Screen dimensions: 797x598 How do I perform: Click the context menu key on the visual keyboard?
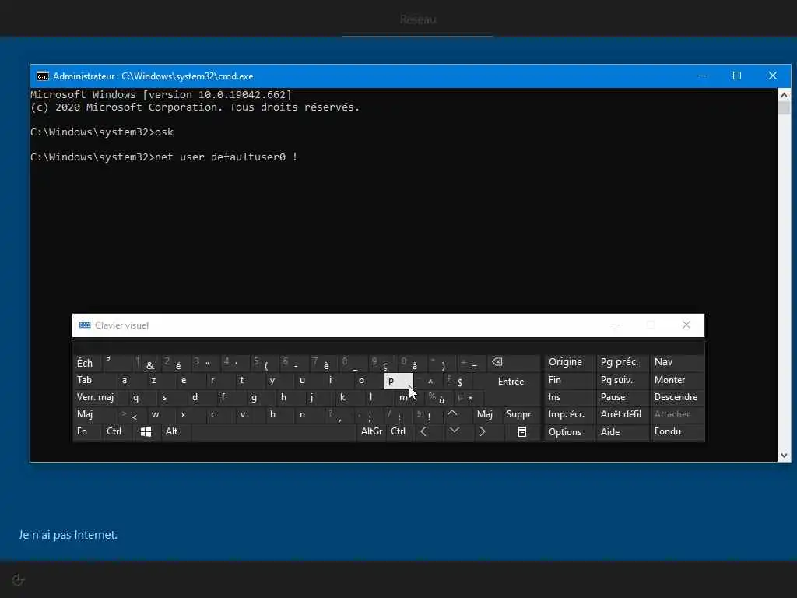point(522,431)
